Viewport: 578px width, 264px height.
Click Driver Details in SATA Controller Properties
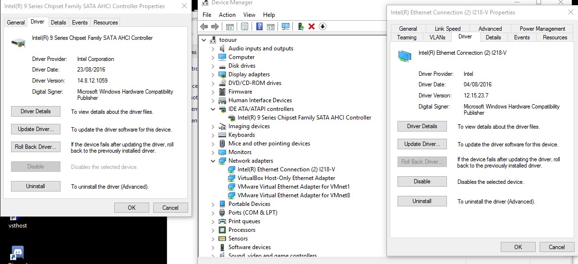pos(36,111)
